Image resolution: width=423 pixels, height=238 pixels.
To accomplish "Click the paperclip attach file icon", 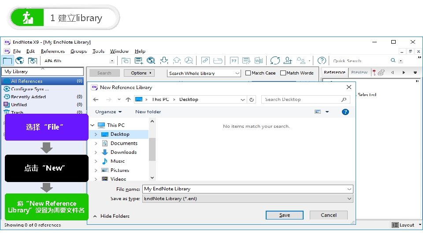I will click(381, 72).
